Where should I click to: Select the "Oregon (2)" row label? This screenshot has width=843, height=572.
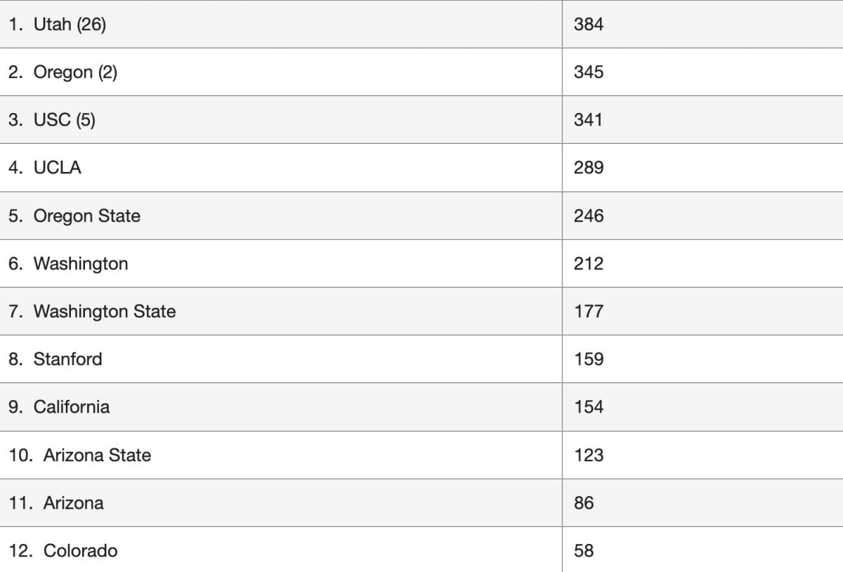tap(75, 72)
